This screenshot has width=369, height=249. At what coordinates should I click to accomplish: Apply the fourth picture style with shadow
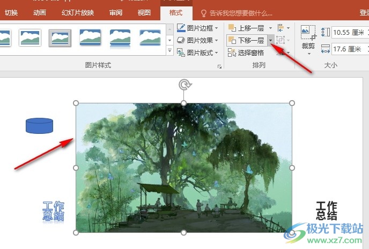(x=90, y=37)
